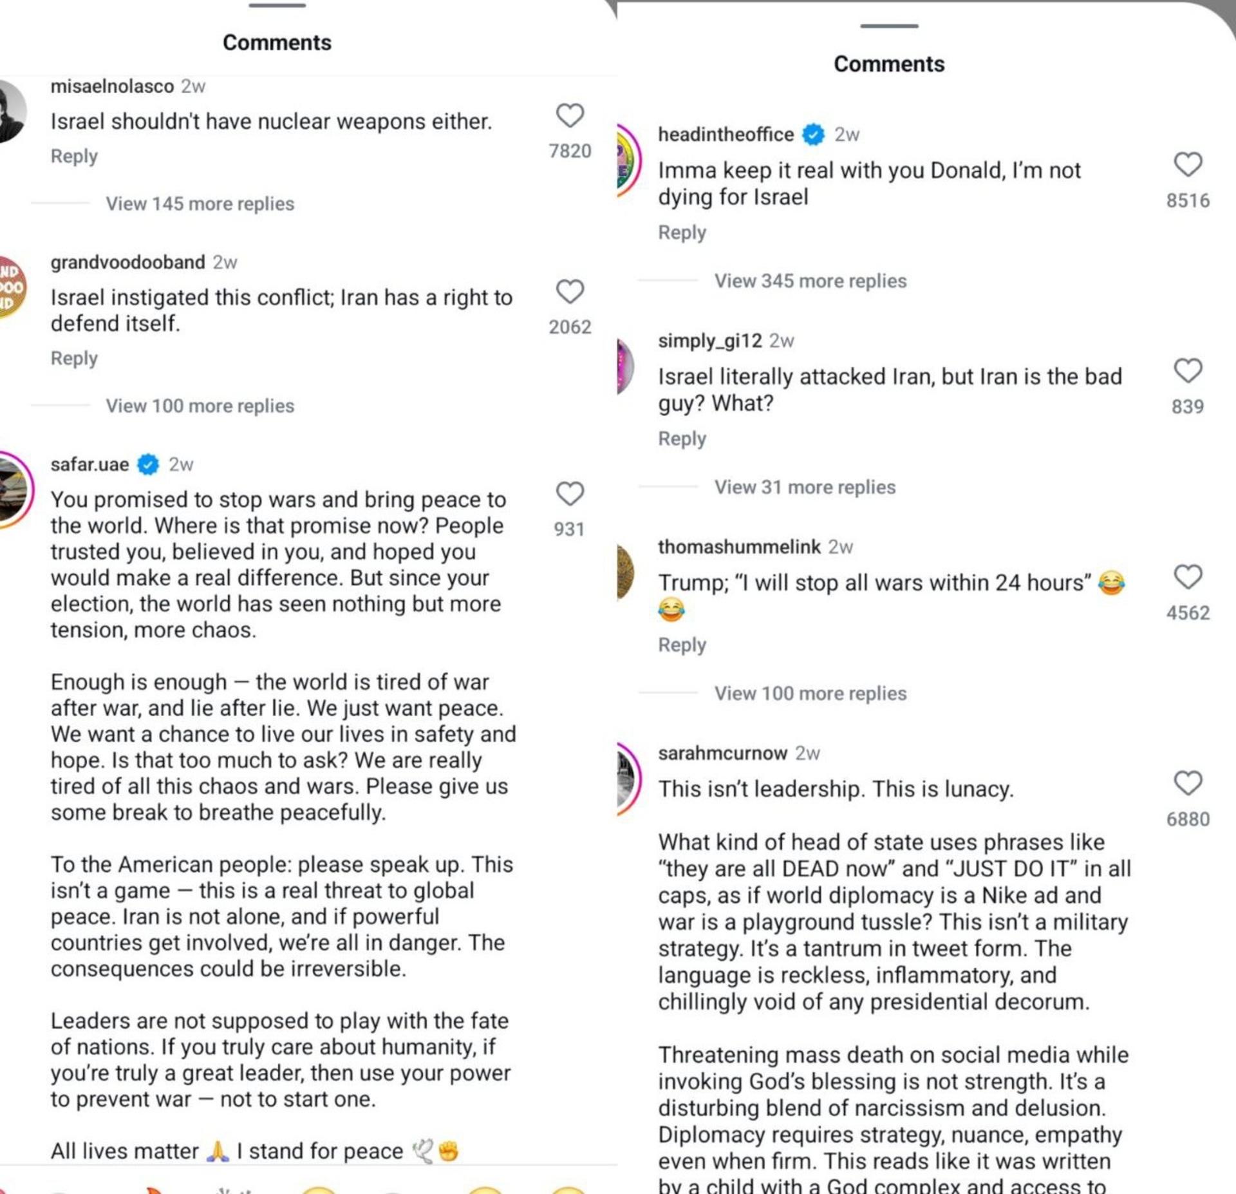The image size is (1236, 1194).
Task: Reply to misaelnolasco's comment
Action: 74,156
